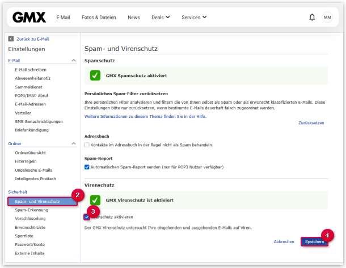Click the Zurücksetzen link

(311, 122)
